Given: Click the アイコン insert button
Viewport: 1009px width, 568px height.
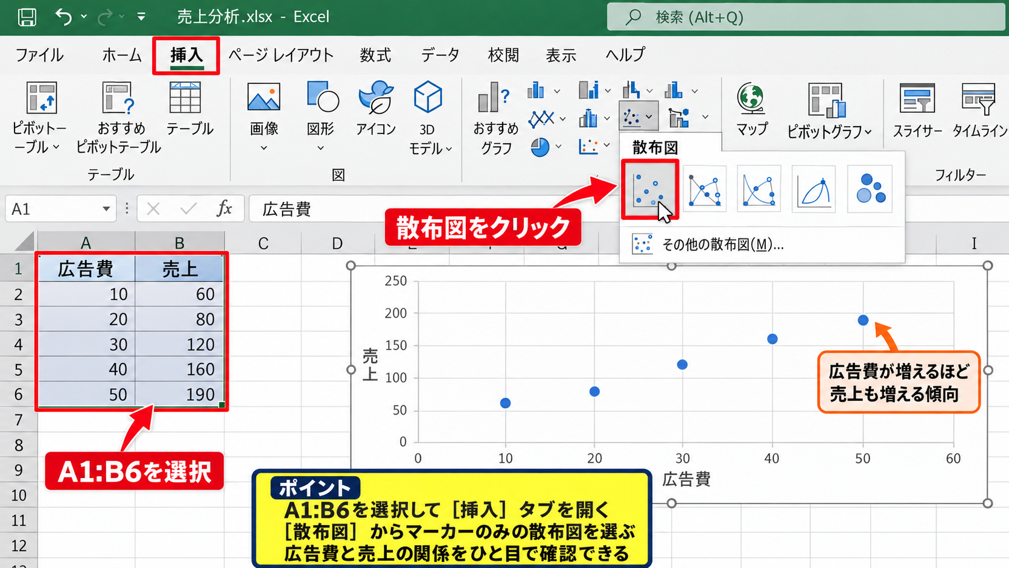Looking at the screenshot, I should click(x=375, y=97).
